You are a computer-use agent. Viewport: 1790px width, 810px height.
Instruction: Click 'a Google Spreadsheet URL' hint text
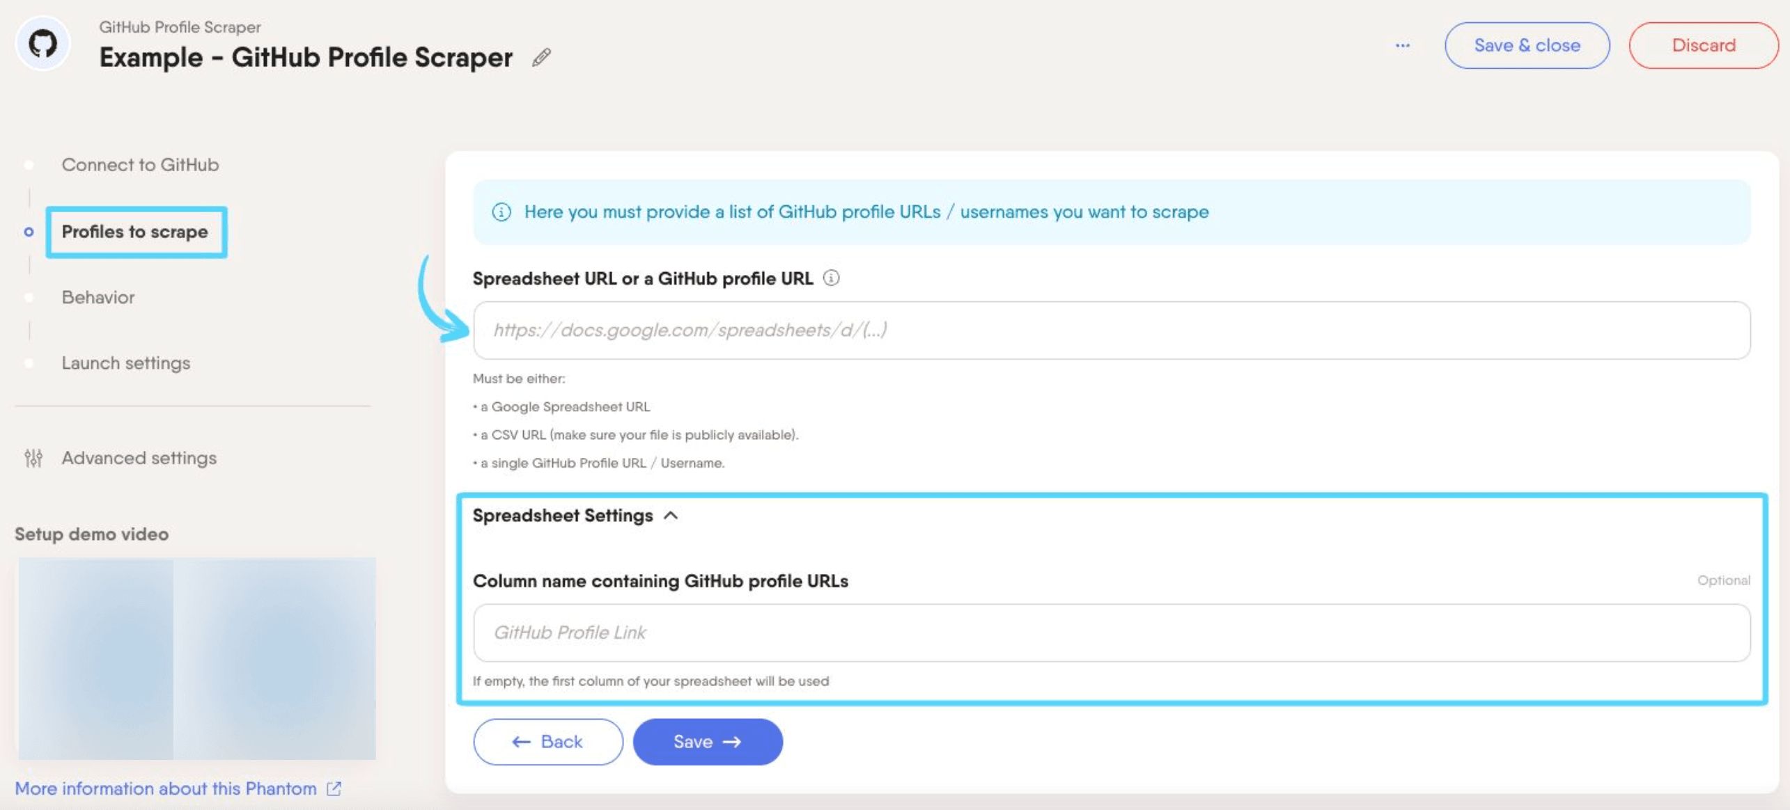(x=565, y=406)
